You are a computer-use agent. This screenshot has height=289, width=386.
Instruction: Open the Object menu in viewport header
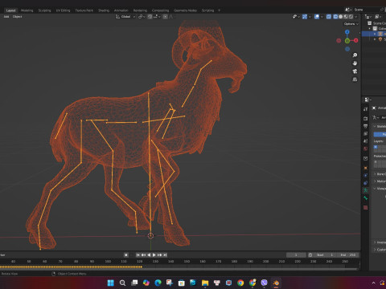click(x=18, y=17)
